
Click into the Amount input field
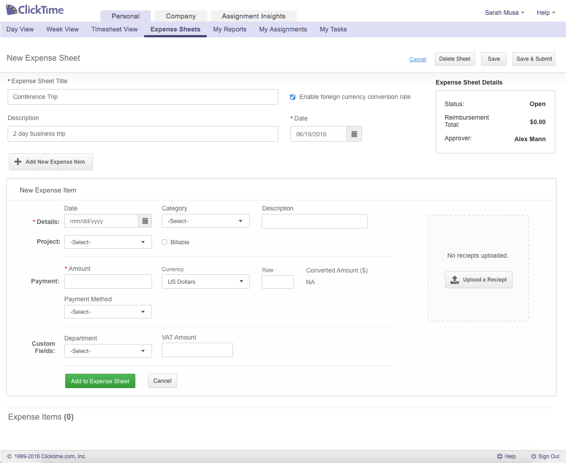(108, 282)
